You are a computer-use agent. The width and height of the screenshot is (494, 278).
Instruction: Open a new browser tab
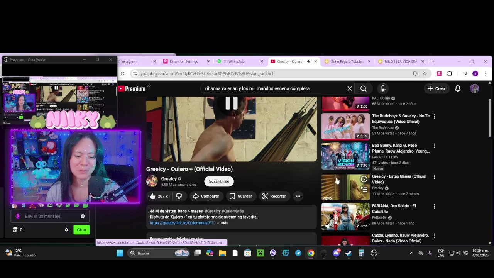coord(433,61)
